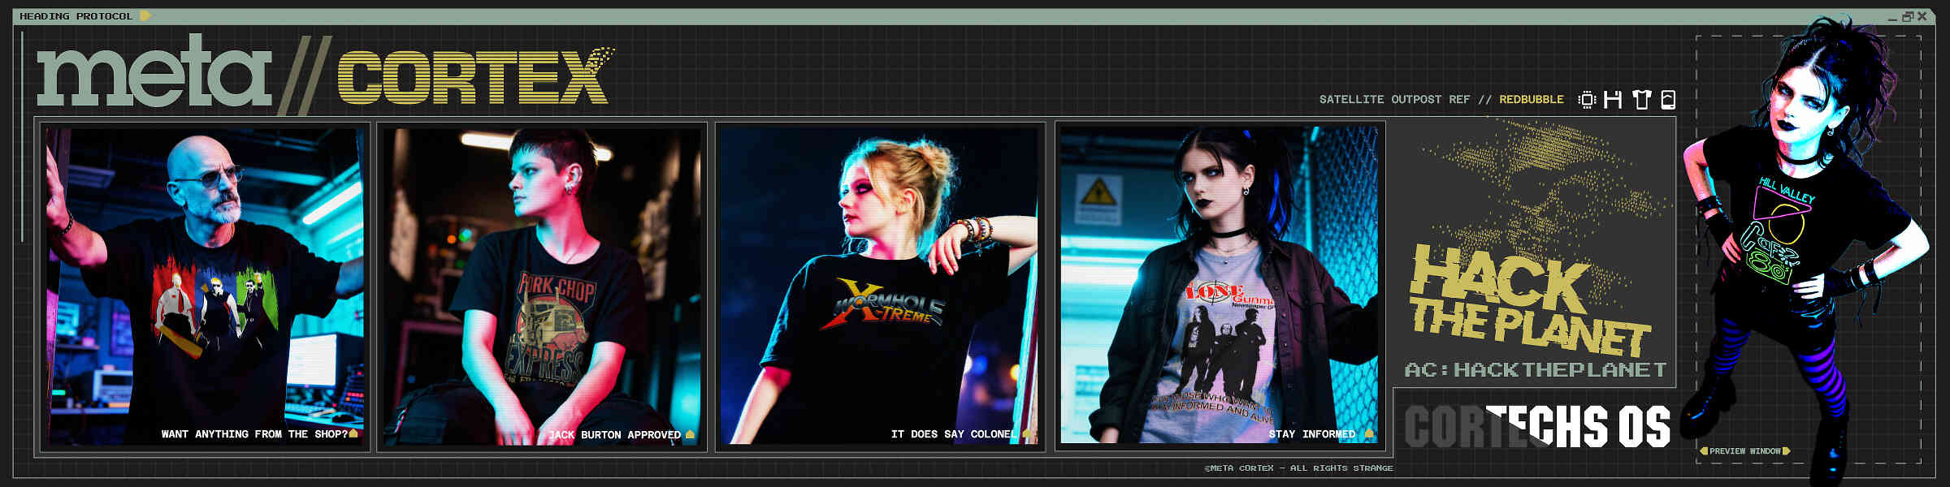Click the yellow marker after 'STAY INFORMED'
Screen dimensions: 1950x487
click(x=1369, y=434)
